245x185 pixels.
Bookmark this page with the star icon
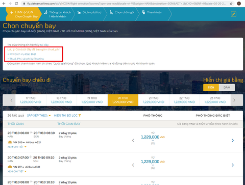click(x=231, y=4)
